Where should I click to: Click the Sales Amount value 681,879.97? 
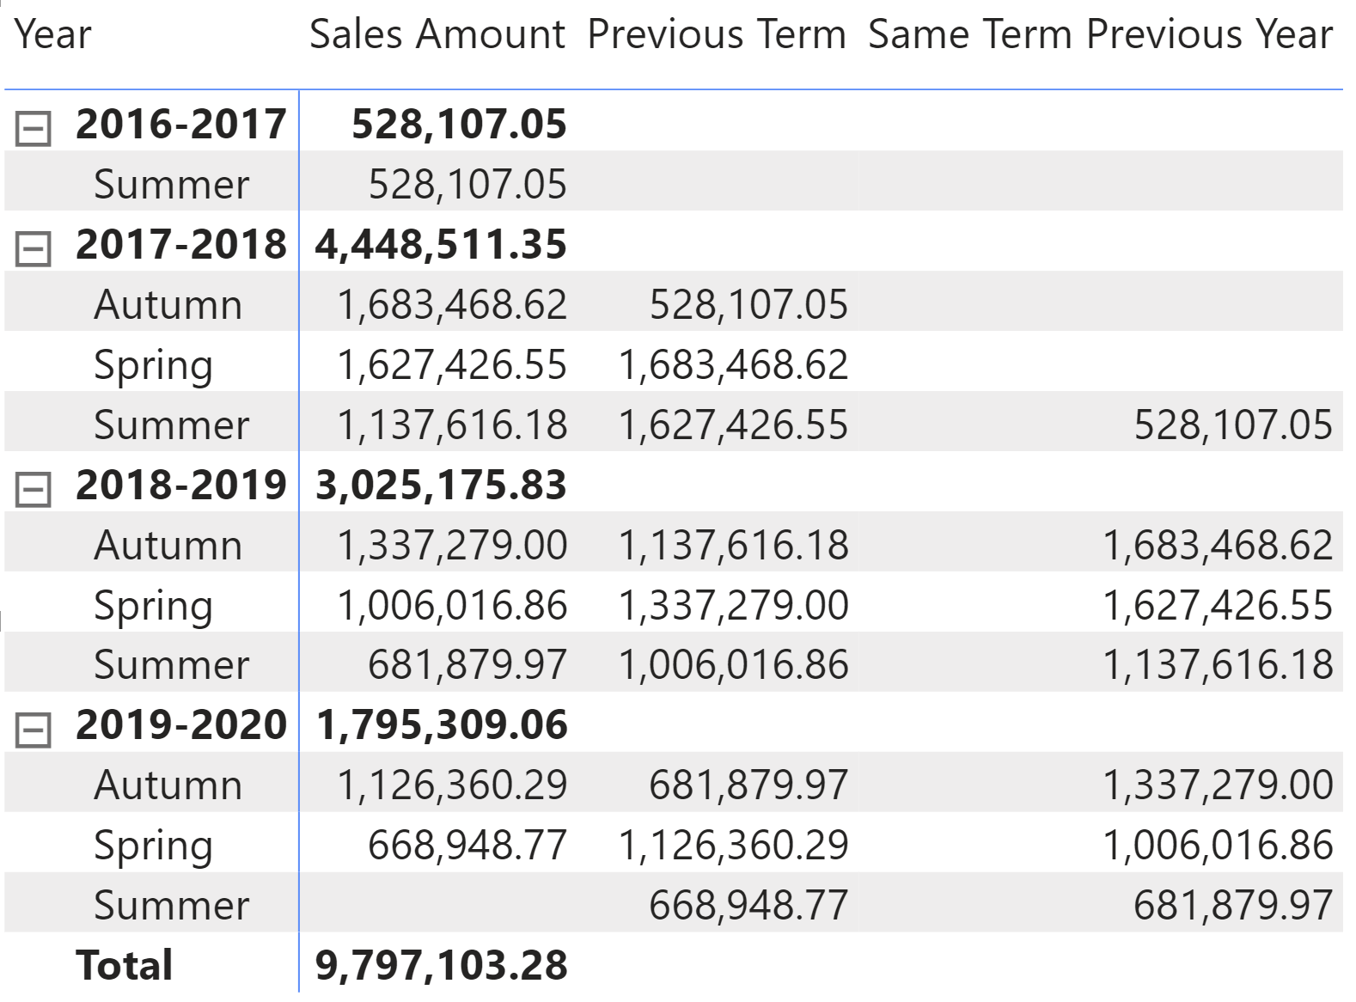coord(467,665)
